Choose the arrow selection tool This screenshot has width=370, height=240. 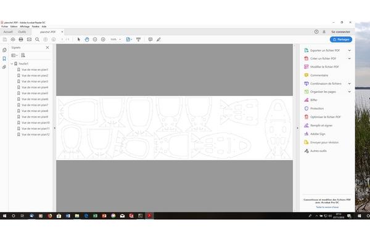[79, 39]
